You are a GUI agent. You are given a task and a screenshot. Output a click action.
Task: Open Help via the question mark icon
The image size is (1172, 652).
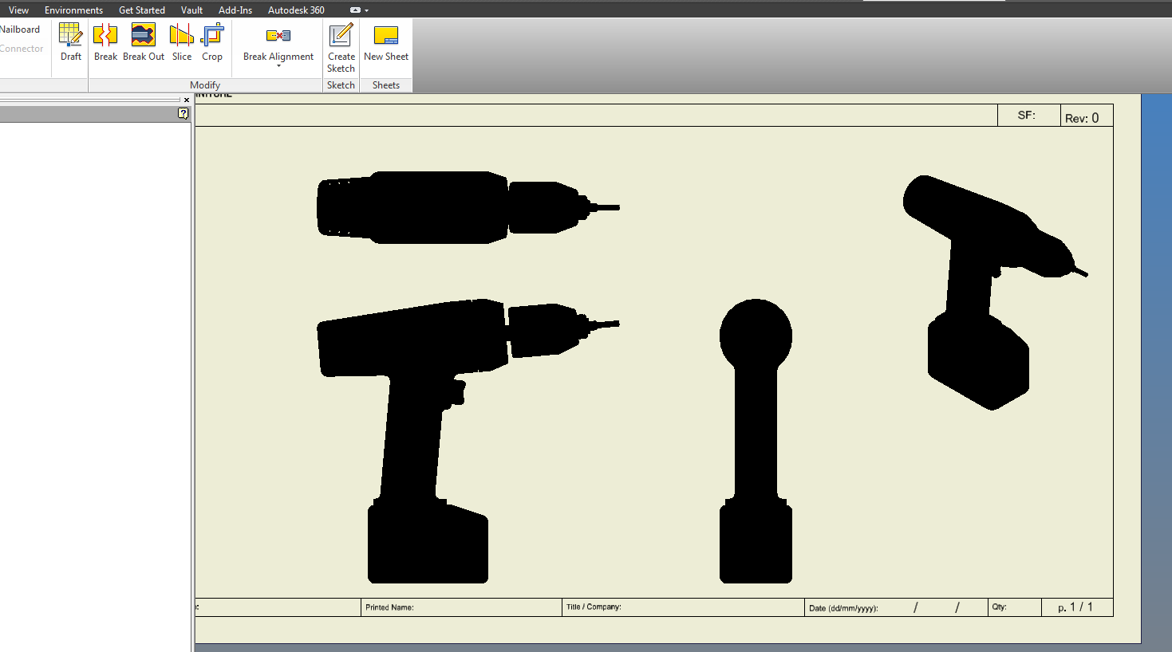pyautogui.click(x=183, y=113)
